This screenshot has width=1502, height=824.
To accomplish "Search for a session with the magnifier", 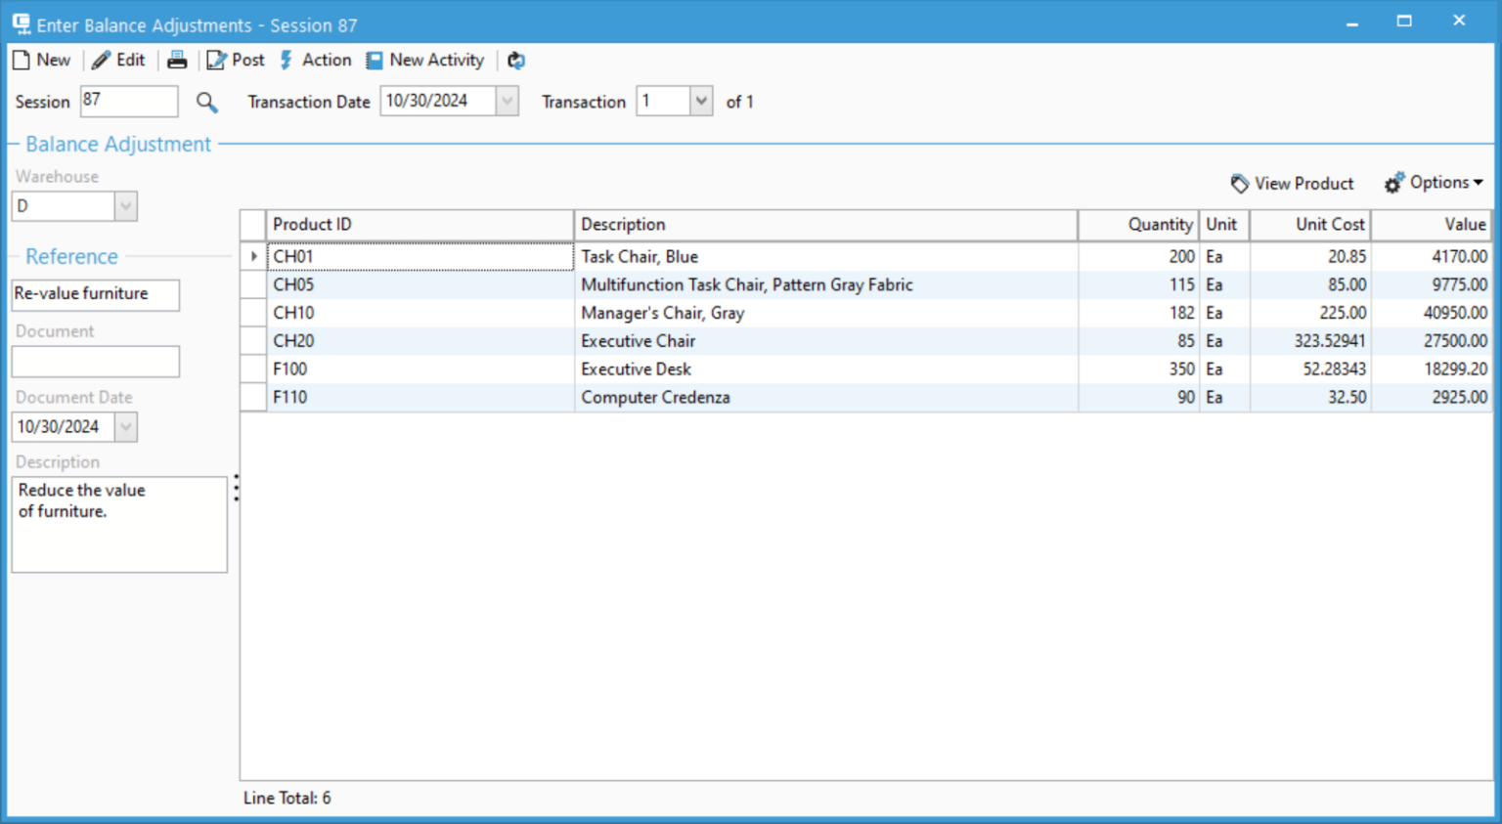I will coord(206,101).
